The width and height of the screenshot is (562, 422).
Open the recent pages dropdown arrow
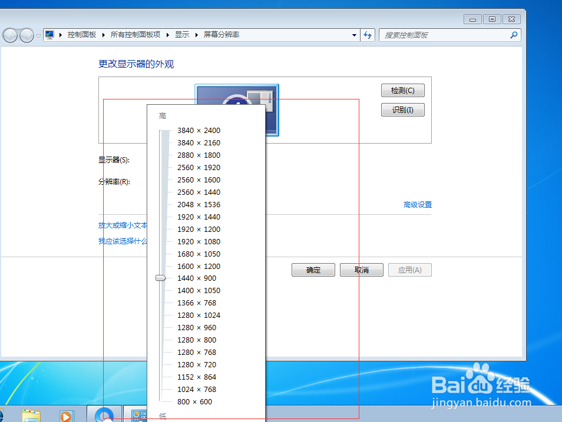point(38,36)
